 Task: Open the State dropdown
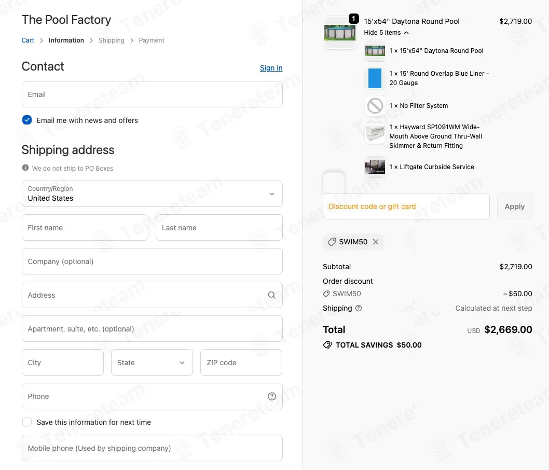[152, 363]
